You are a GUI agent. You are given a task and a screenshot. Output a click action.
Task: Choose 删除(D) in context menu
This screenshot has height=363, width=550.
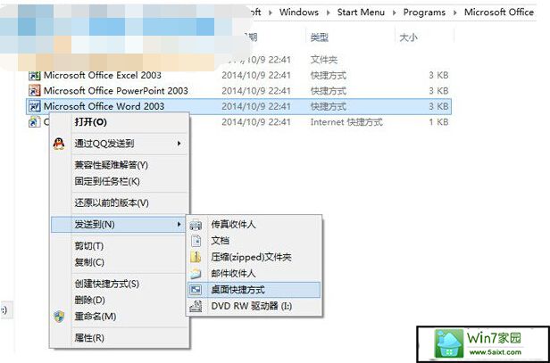click(x=120, y=301)
